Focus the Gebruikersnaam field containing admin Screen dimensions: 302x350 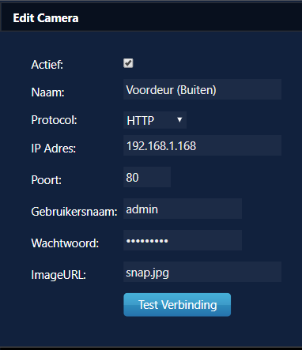pos(183,209)
